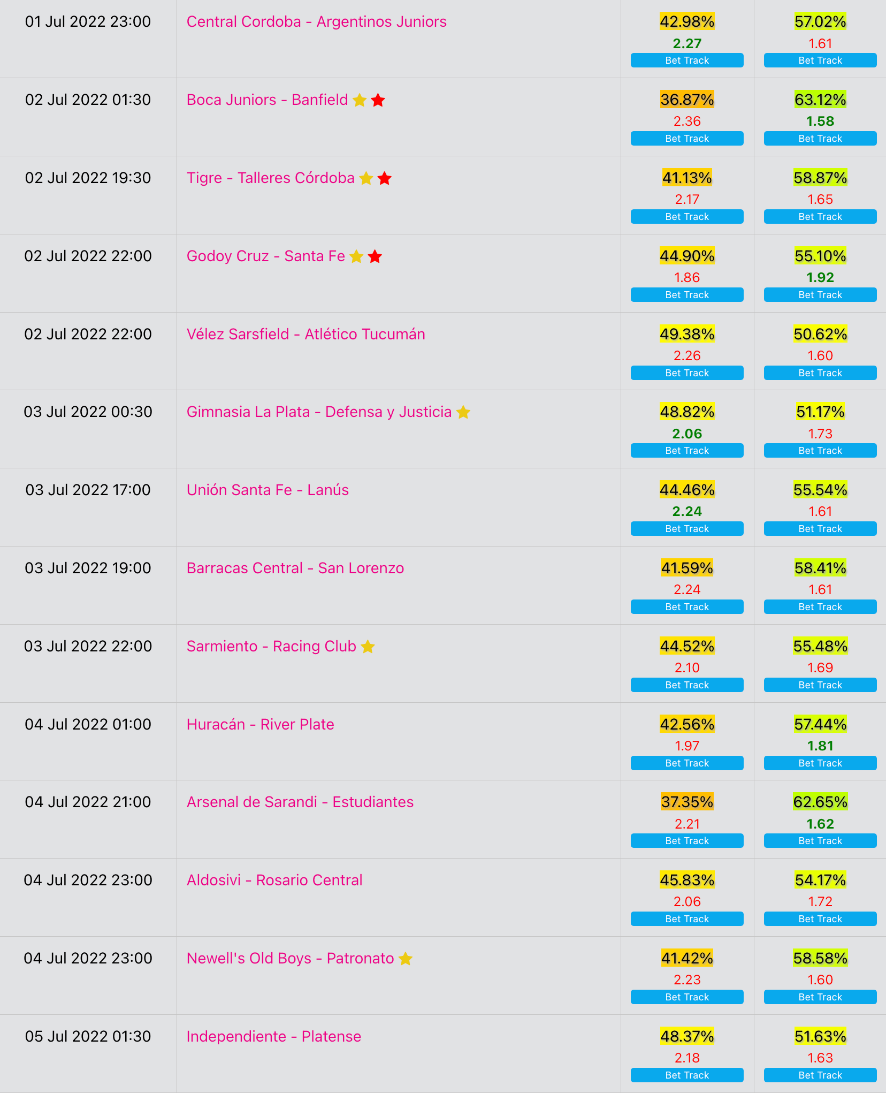The height and width of the screenshot is (1093, 886).
Task: Click the yellow star beside Newell's Old Boys - Patronato
Action: tap(406, 959)
